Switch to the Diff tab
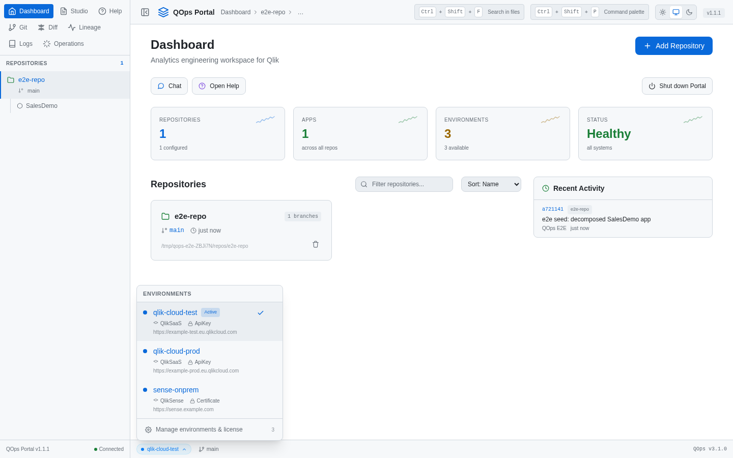Image resolution: width=733 pixels, height=458 pixels. point(47,27)
